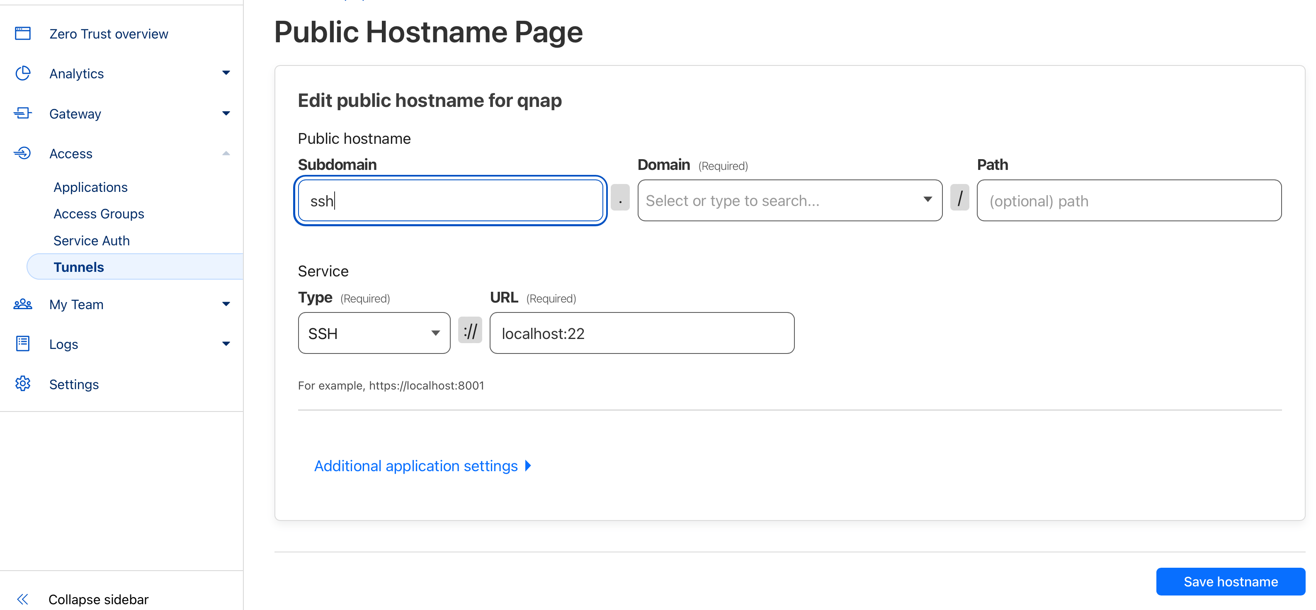The height and width of the screenshot is (610, 1316).
Task: Click the Gateway sidebar icon
Action: [22, 113]
